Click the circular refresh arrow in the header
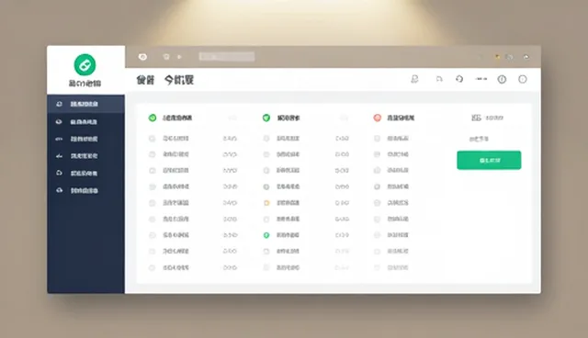This screenshot has height=338, width=588. coord(459,79)
